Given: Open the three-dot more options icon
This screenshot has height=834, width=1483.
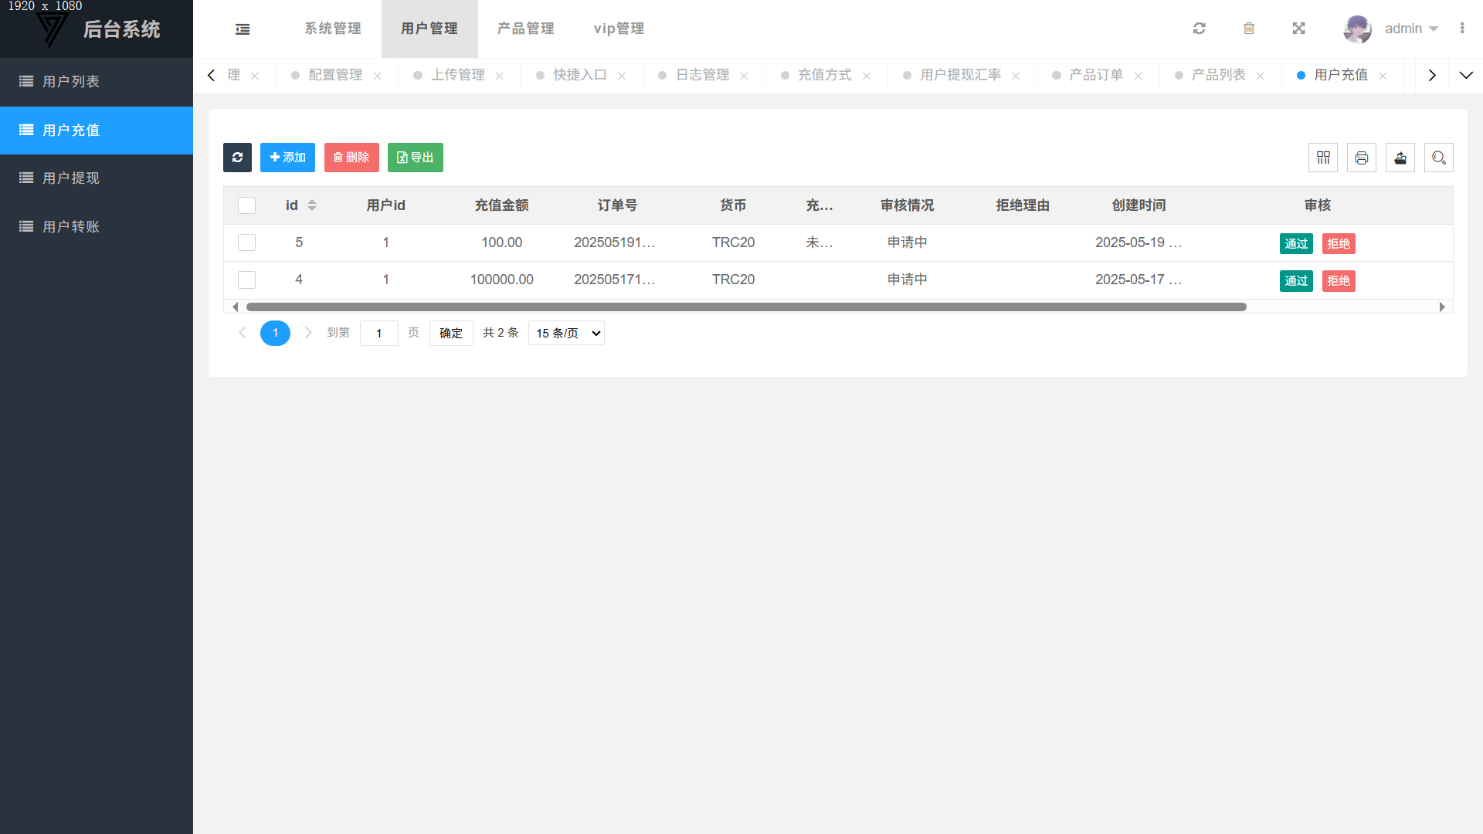Looking at the screenshot, I should coord(1461,29).
